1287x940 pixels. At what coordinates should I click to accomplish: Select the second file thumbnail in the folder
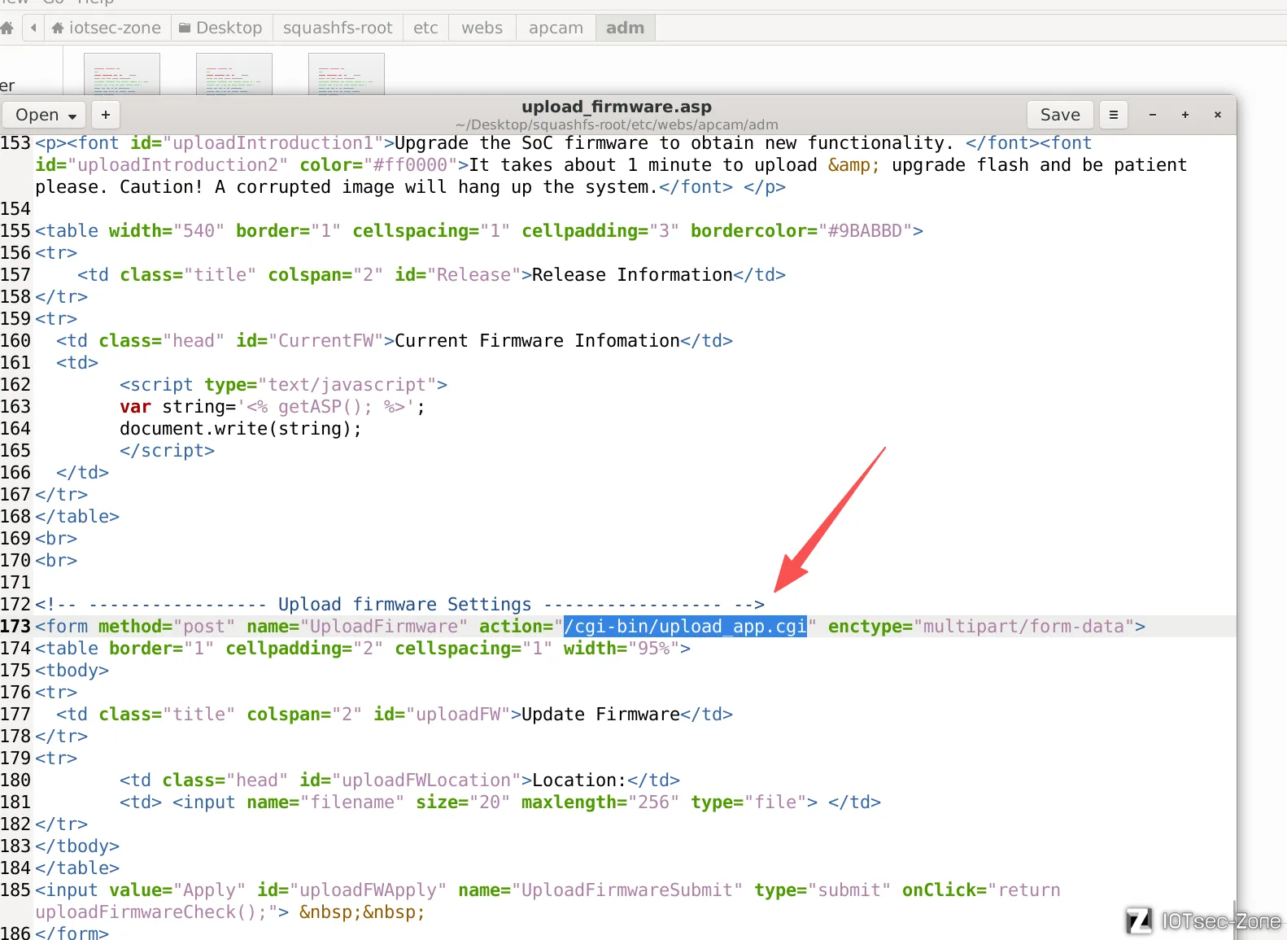pos(234,75)
